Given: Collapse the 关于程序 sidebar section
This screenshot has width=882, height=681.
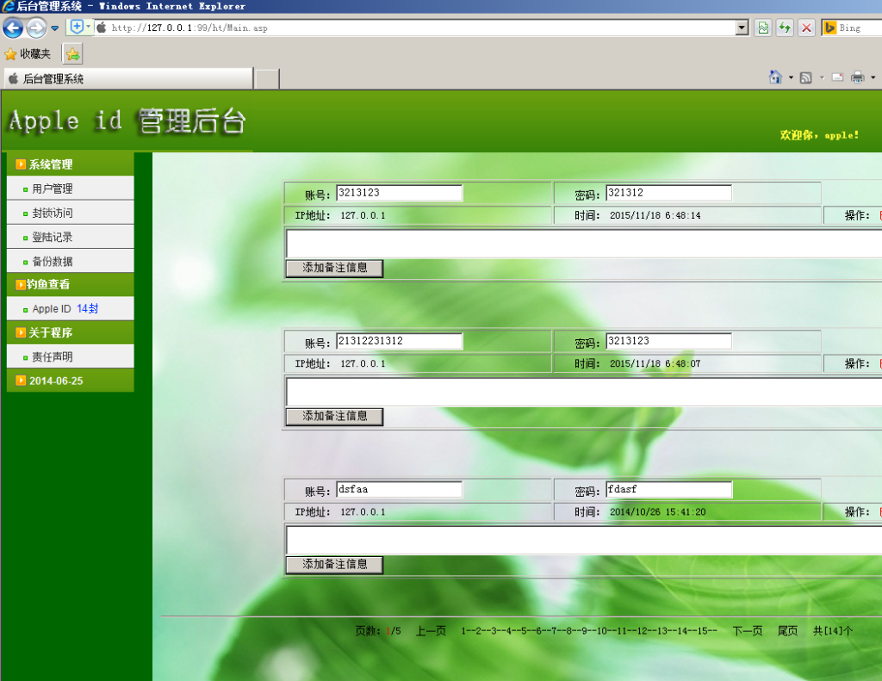Looking at the screenshot, I should point(71,332).
